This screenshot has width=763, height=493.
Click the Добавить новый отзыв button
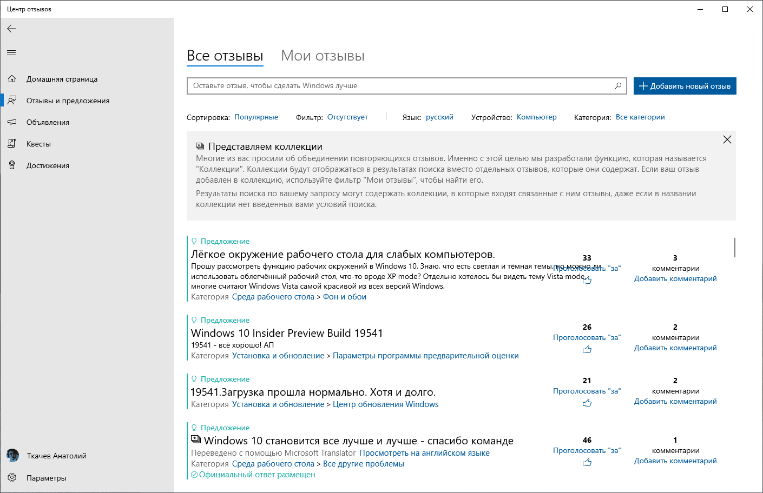pos(685,86)
